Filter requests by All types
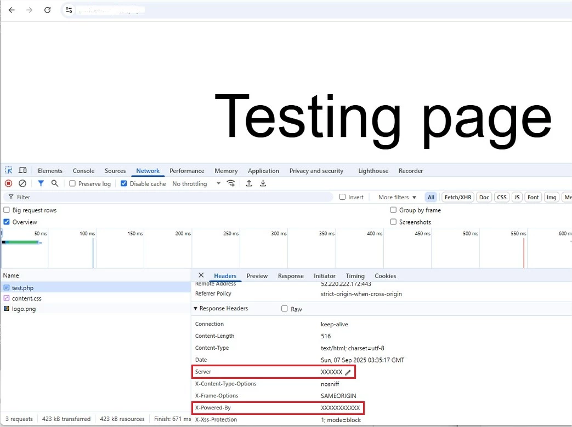 click(431, 197)
